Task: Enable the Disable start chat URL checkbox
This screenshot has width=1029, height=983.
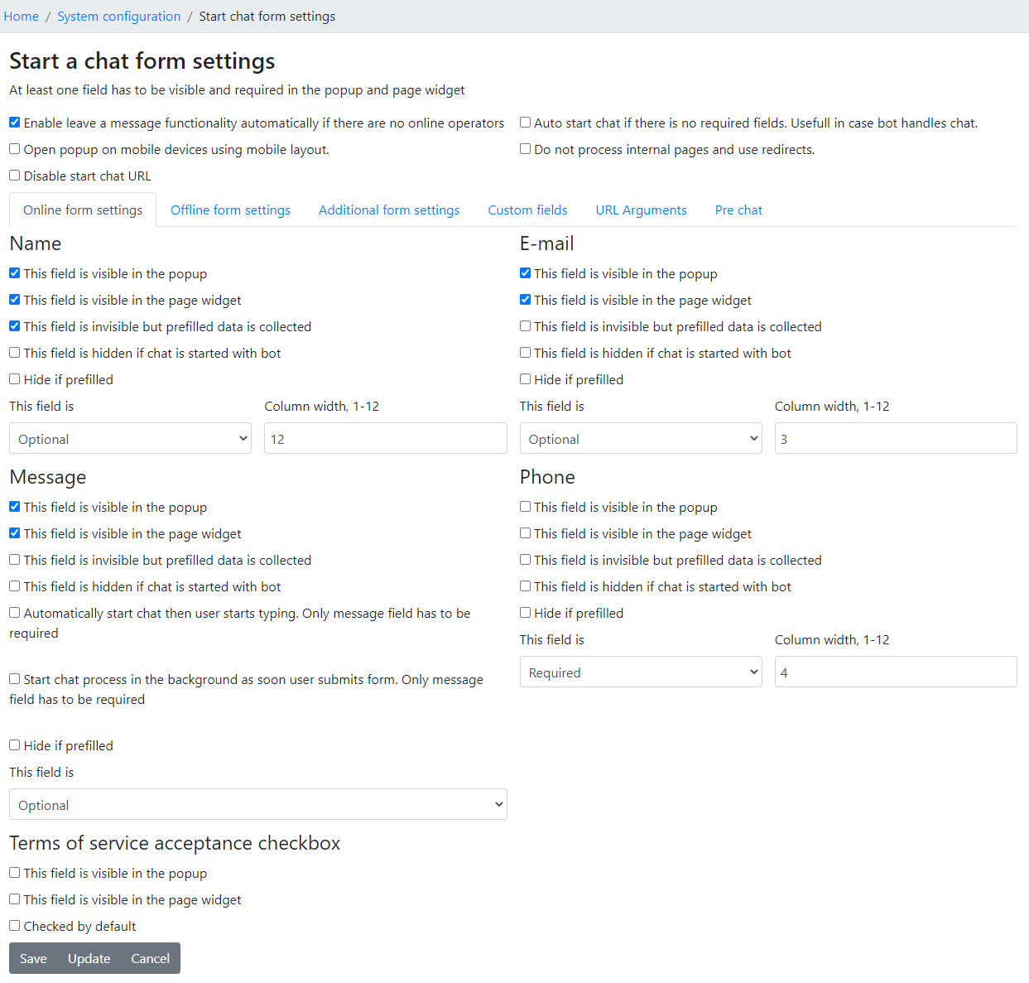Action: tap(15, 176)
